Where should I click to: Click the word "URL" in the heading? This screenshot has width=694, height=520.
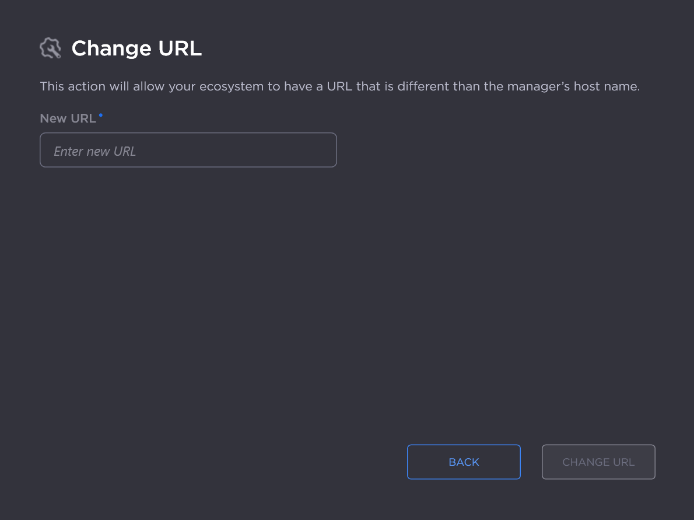pyautogui.click(x=180, y=48)
